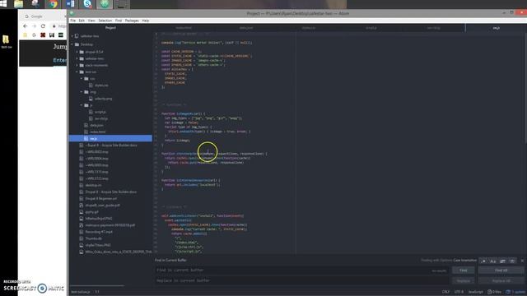The image size is (527, 296).
Task: Click the Find All button
Action: coord(501,271)
